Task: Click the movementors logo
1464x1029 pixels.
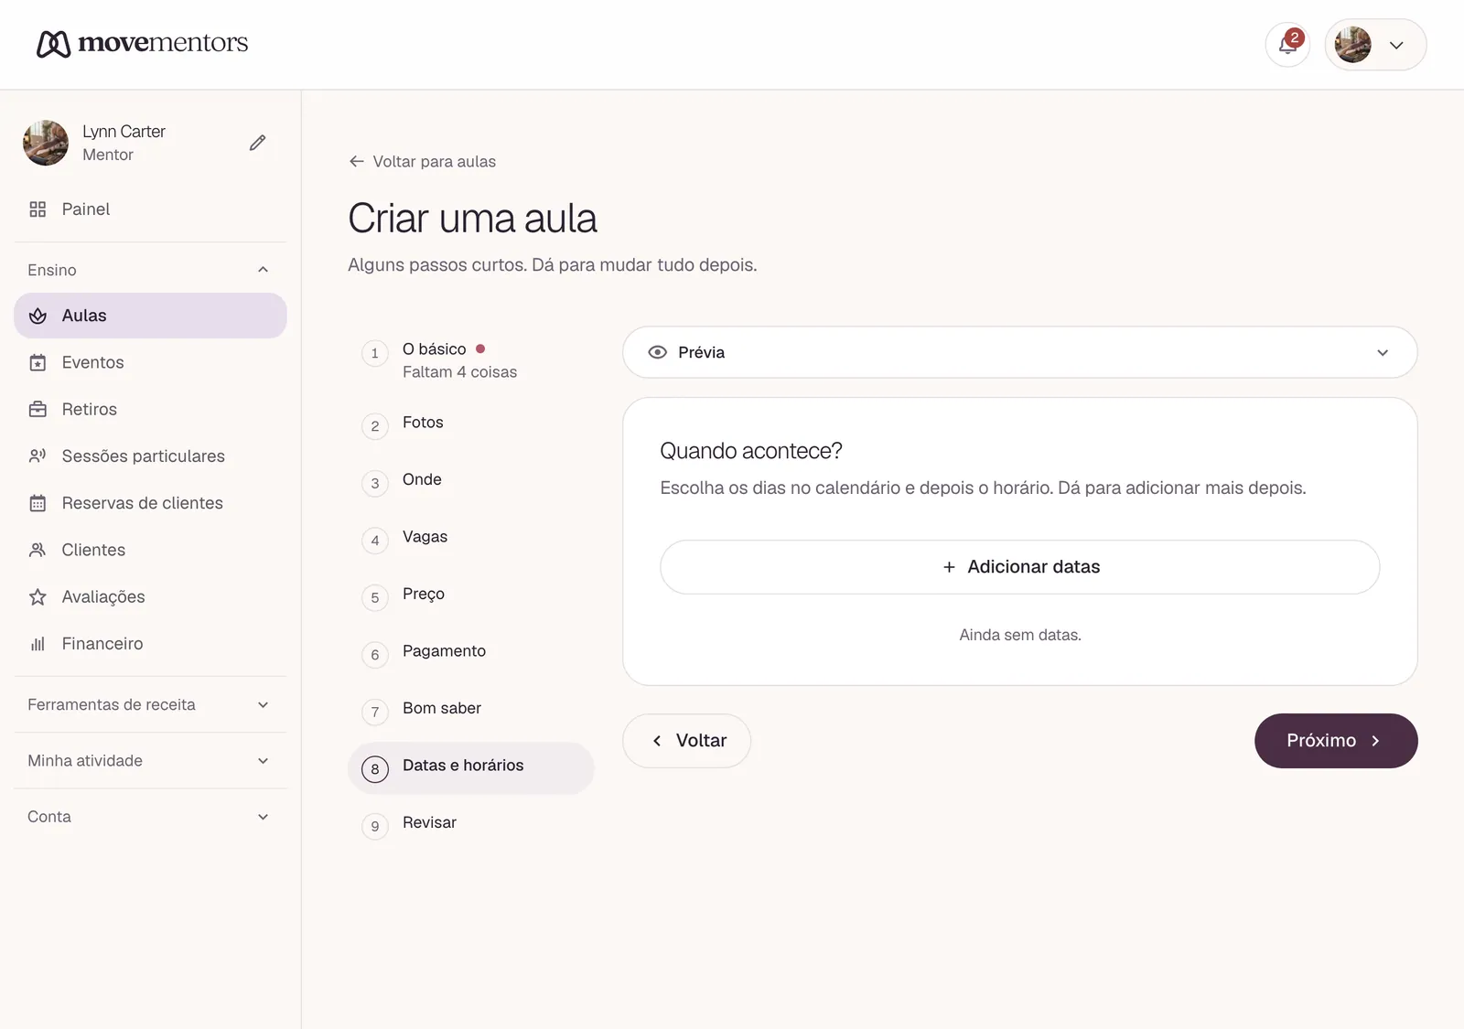Action: tap(142, 43)
